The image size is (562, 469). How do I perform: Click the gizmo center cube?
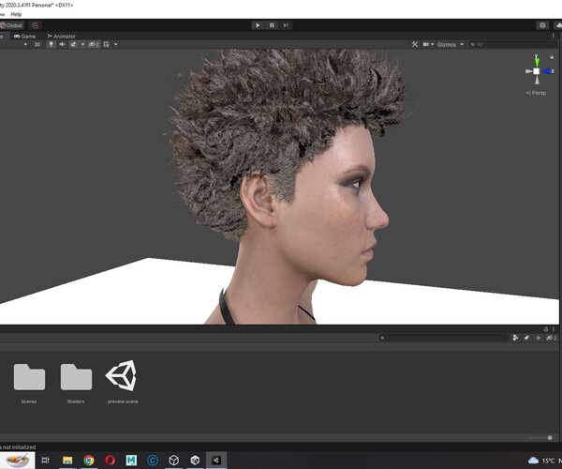coord(536,71)
